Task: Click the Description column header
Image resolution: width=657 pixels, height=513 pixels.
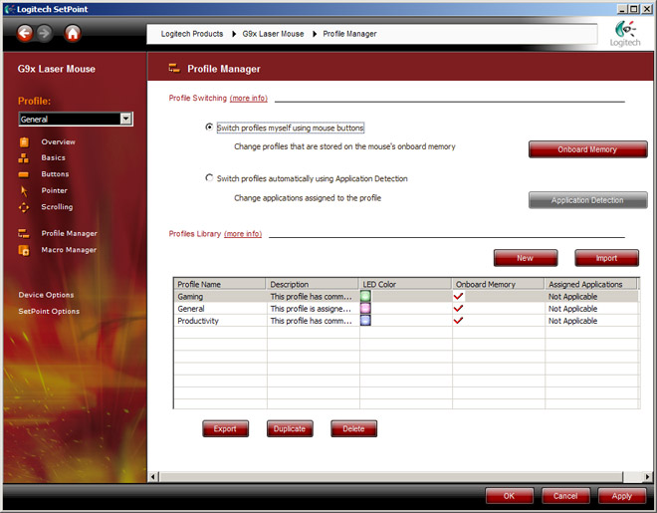Action: click(x=313, y=284)
